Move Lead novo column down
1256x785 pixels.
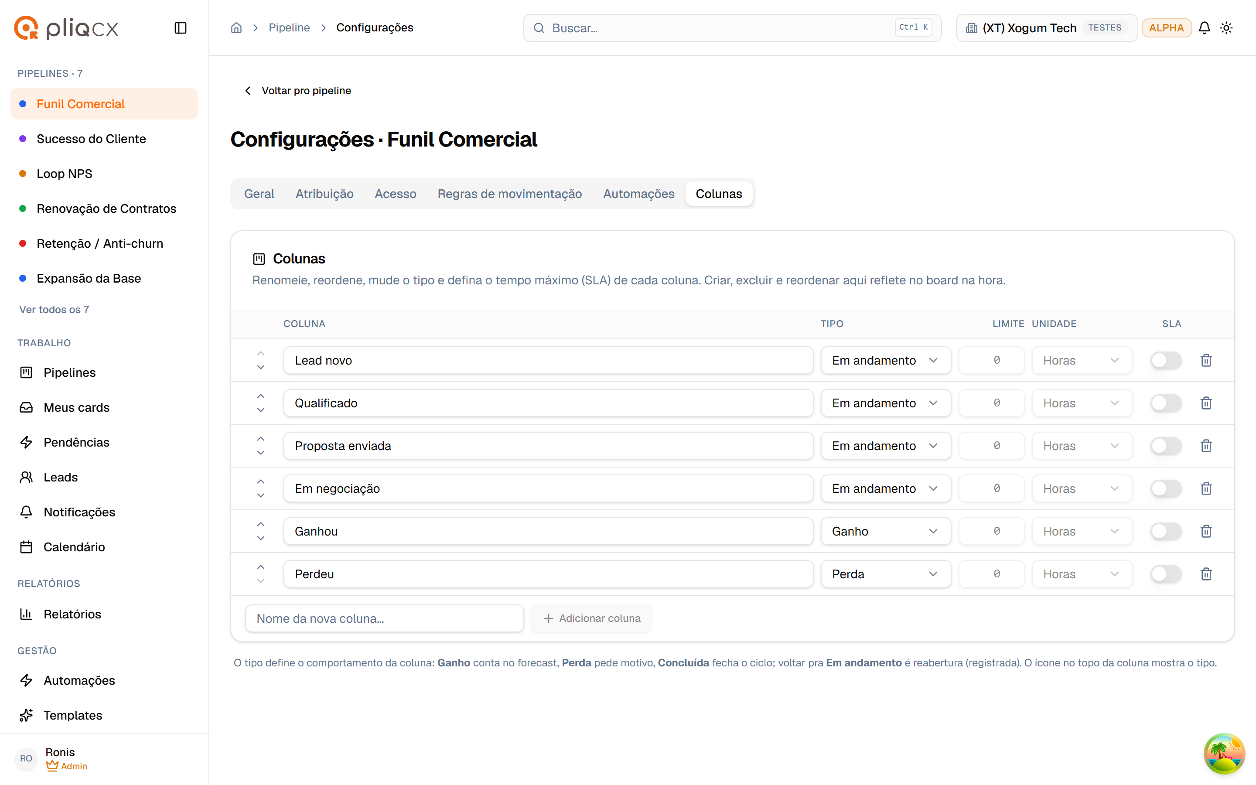click(260, 367)
